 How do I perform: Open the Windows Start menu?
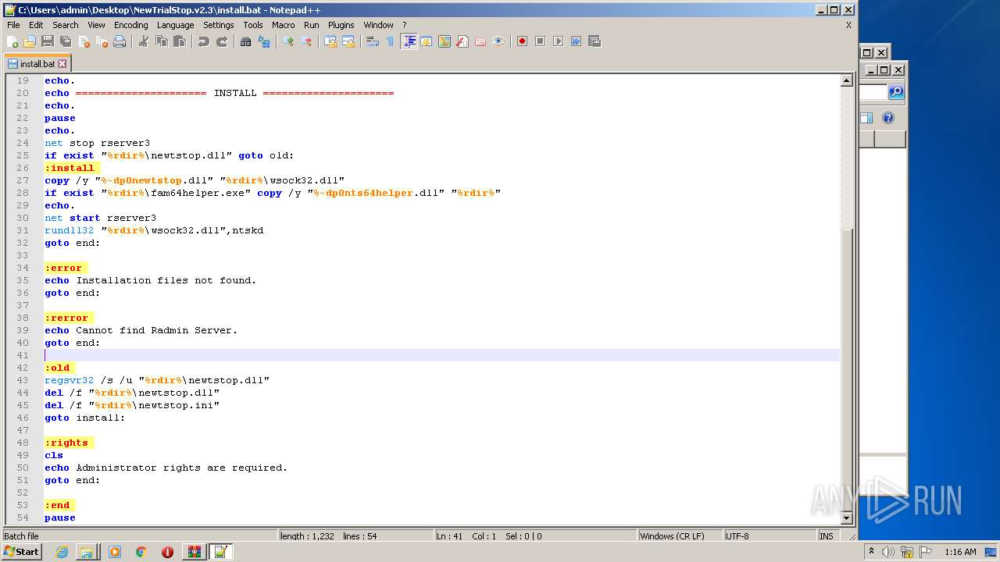tap(21, 551)
